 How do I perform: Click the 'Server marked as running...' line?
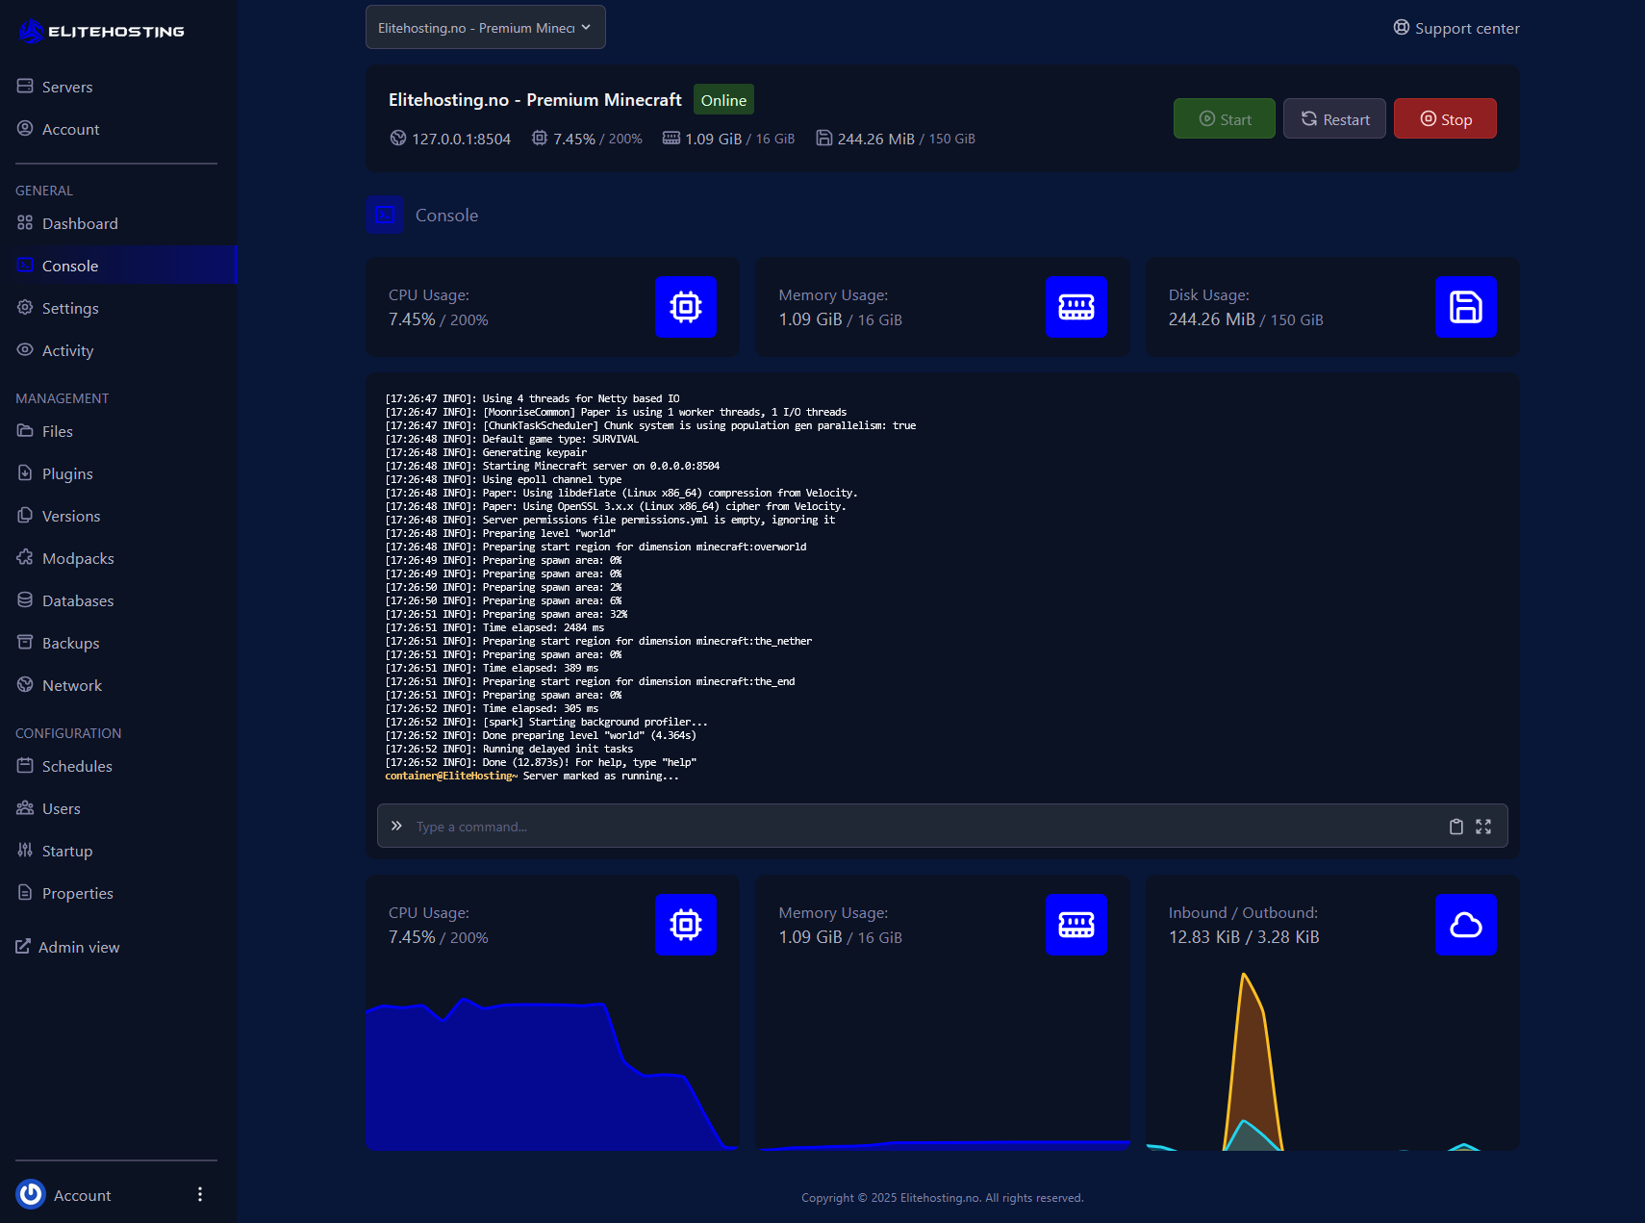[x=601, y=776]
